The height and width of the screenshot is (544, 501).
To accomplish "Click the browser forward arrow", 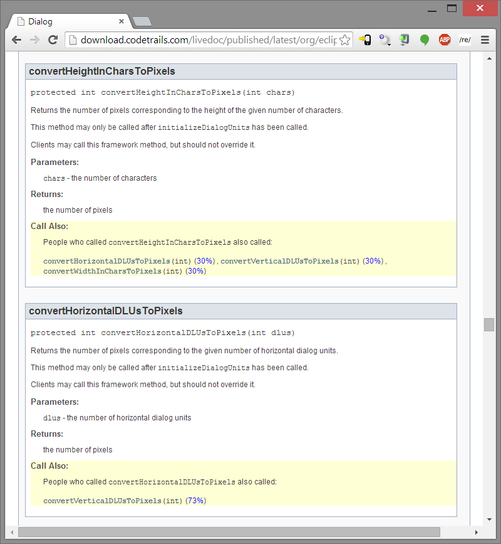I will click(x=34, y=40).
